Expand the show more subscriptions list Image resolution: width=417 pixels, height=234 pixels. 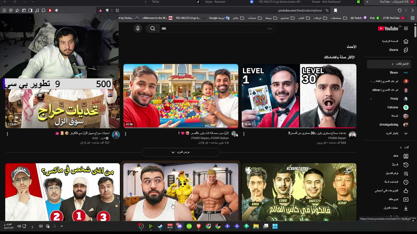click(389, 133)
